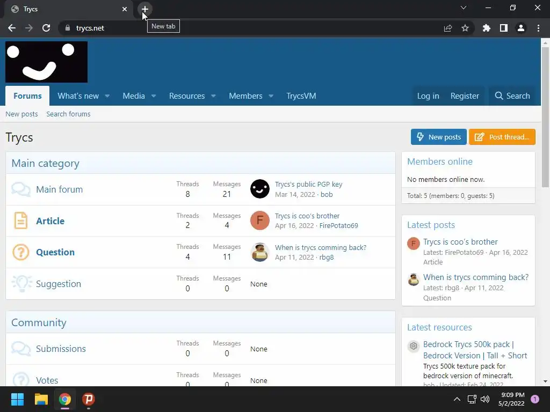Open the Chrome profile icon
The width and height of the screenshot is (550, 412).
pos(521,28)
